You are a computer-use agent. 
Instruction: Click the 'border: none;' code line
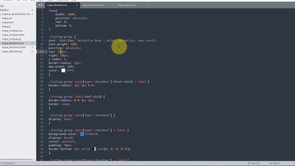(59, 104)
